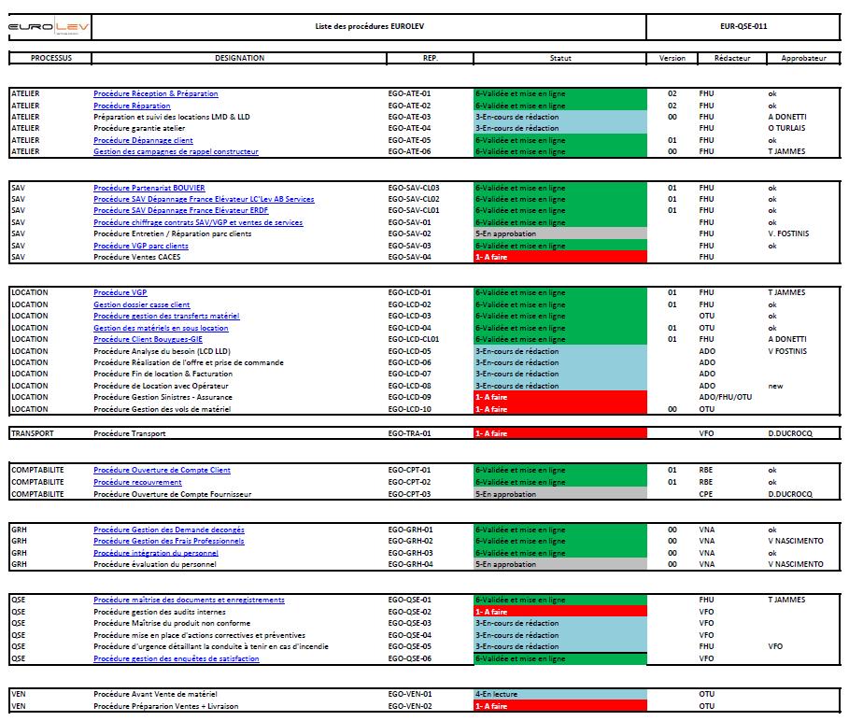The image size is (849, 721).
Task: Select the cell Procédure Gestion Sinistres - Assurance
Action: [163, 397]
